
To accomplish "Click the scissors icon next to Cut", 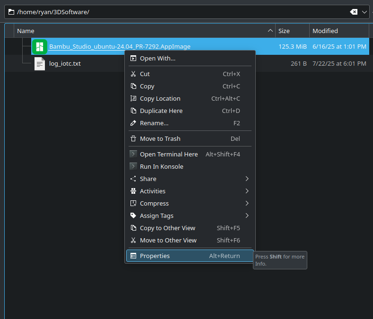I will 133,74.
